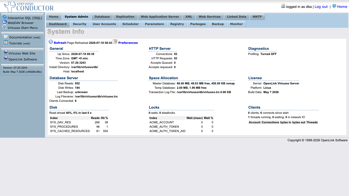This screenshot has width=349, height=196.
Task: Open the Dashboard sub-tab
Action: 58,24
